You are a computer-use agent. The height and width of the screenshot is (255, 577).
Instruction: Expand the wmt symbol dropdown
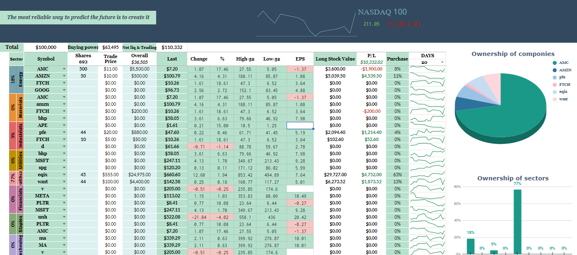pos(64,182)
